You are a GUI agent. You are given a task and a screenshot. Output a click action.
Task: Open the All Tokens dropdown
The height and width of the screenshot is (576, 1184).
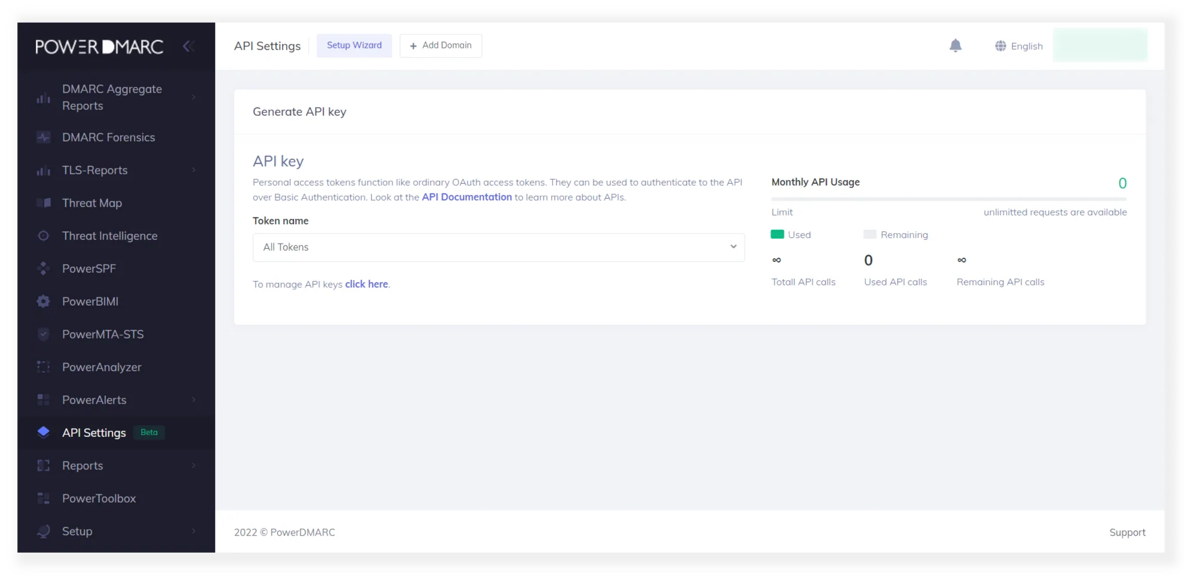coord(498,247)
